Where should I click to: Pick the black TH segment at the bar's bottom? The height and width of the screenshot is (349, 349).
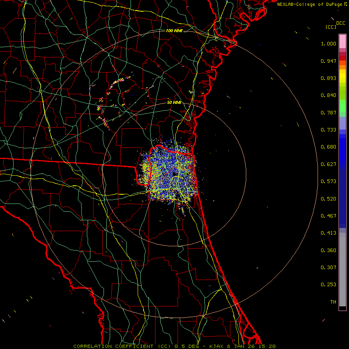coord(342,308)
